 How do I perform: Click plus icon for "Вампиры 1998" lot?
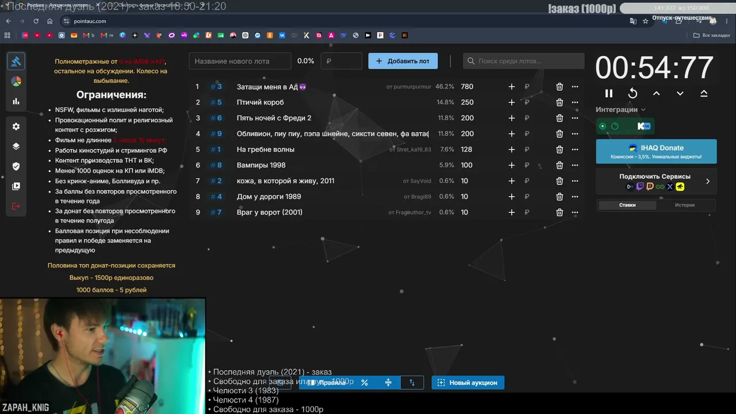point(512,165)
